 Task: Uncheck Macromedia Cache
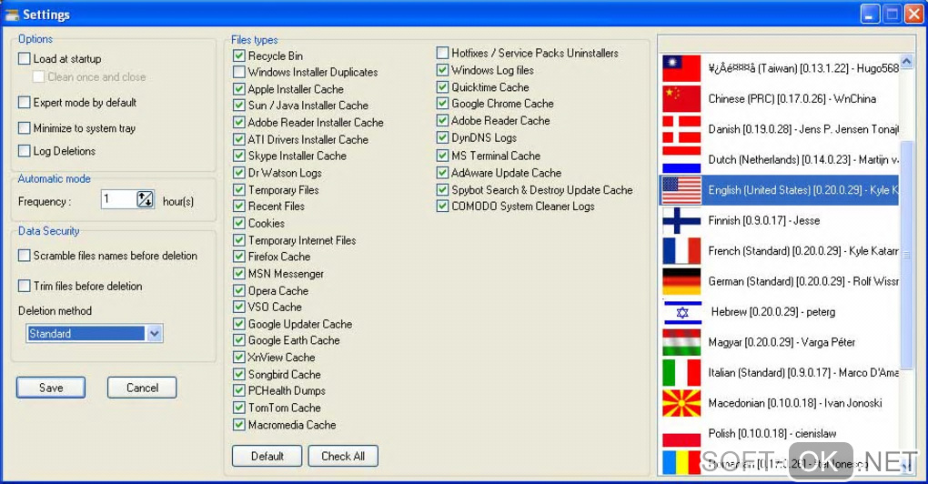pyautogui.click(x=239, y=425)
